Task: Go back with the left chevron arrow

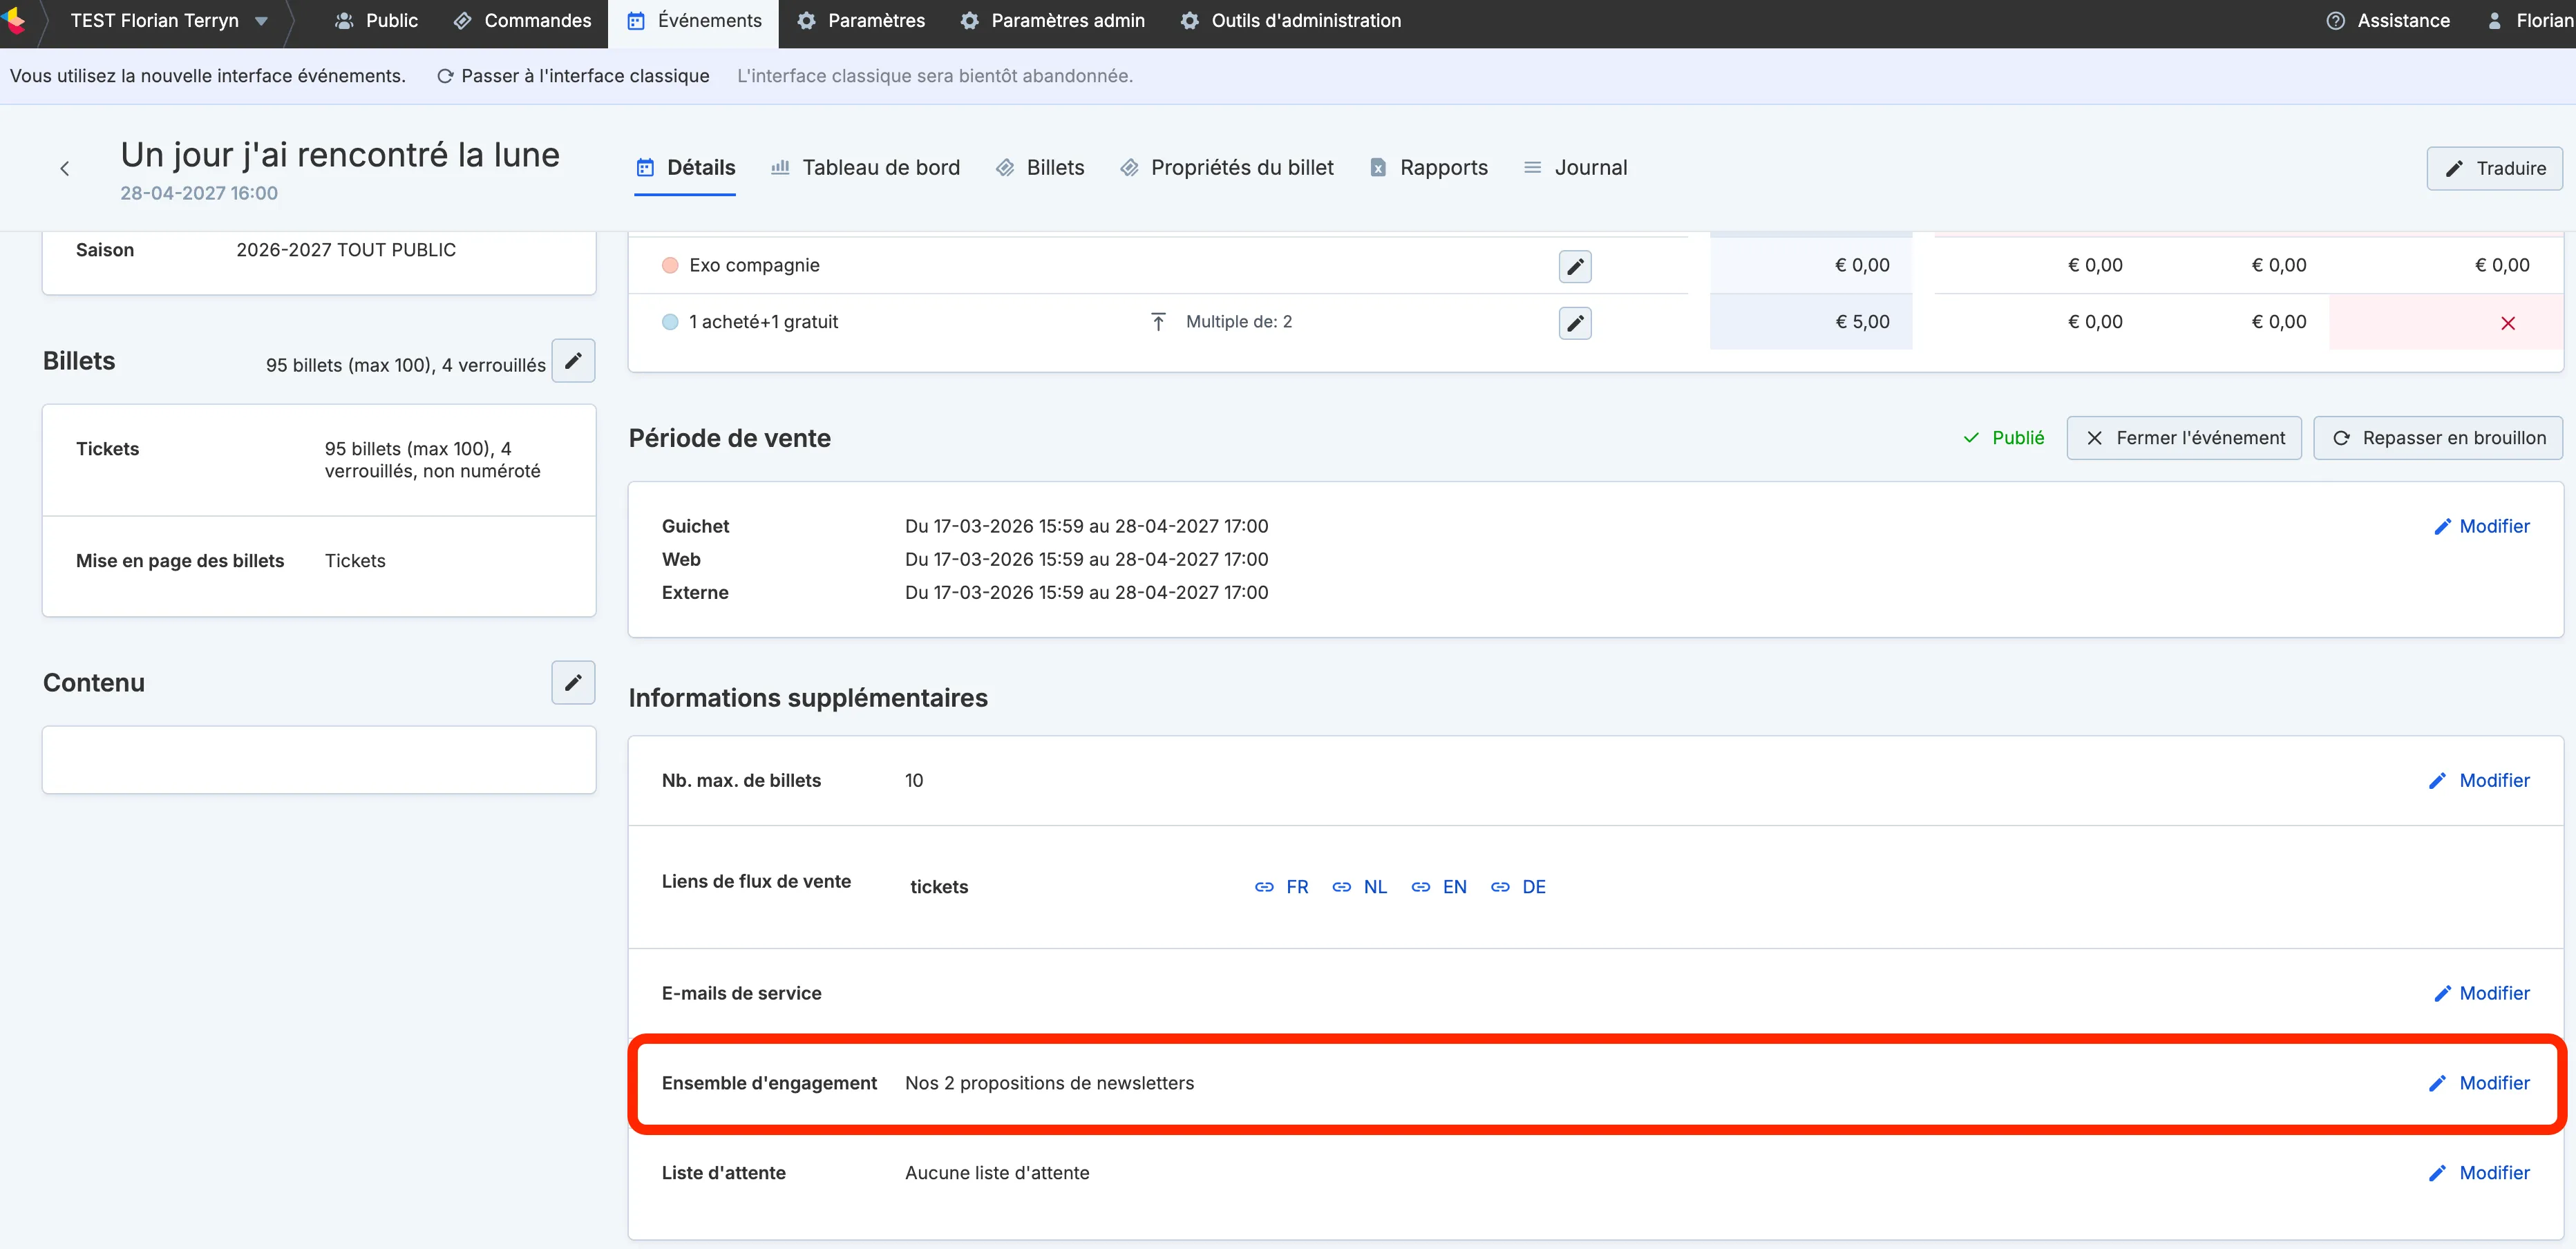Action: click(x=65, y=168)
